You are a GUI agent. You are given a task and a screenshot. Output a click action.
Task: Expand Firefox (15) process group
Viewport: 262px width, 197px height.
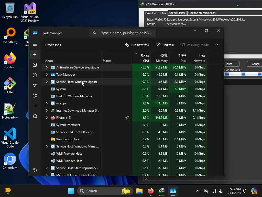(x=47, y=118)
